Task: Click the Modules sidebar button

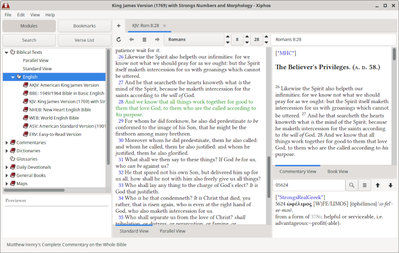Action: click(x=29, y=26)
